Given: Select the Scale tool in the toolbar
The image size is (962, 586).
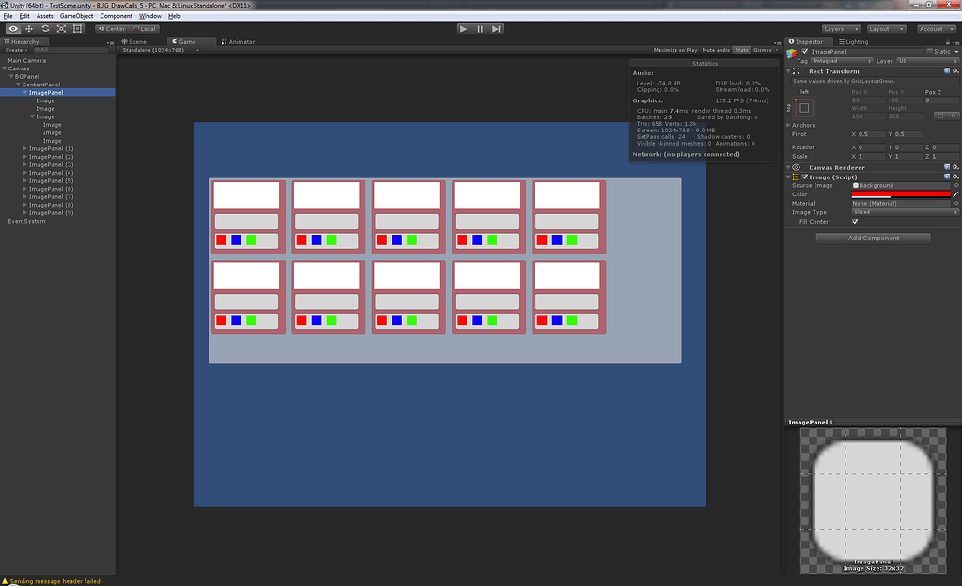Looking at the screenshot, I should tap(60, 28).
